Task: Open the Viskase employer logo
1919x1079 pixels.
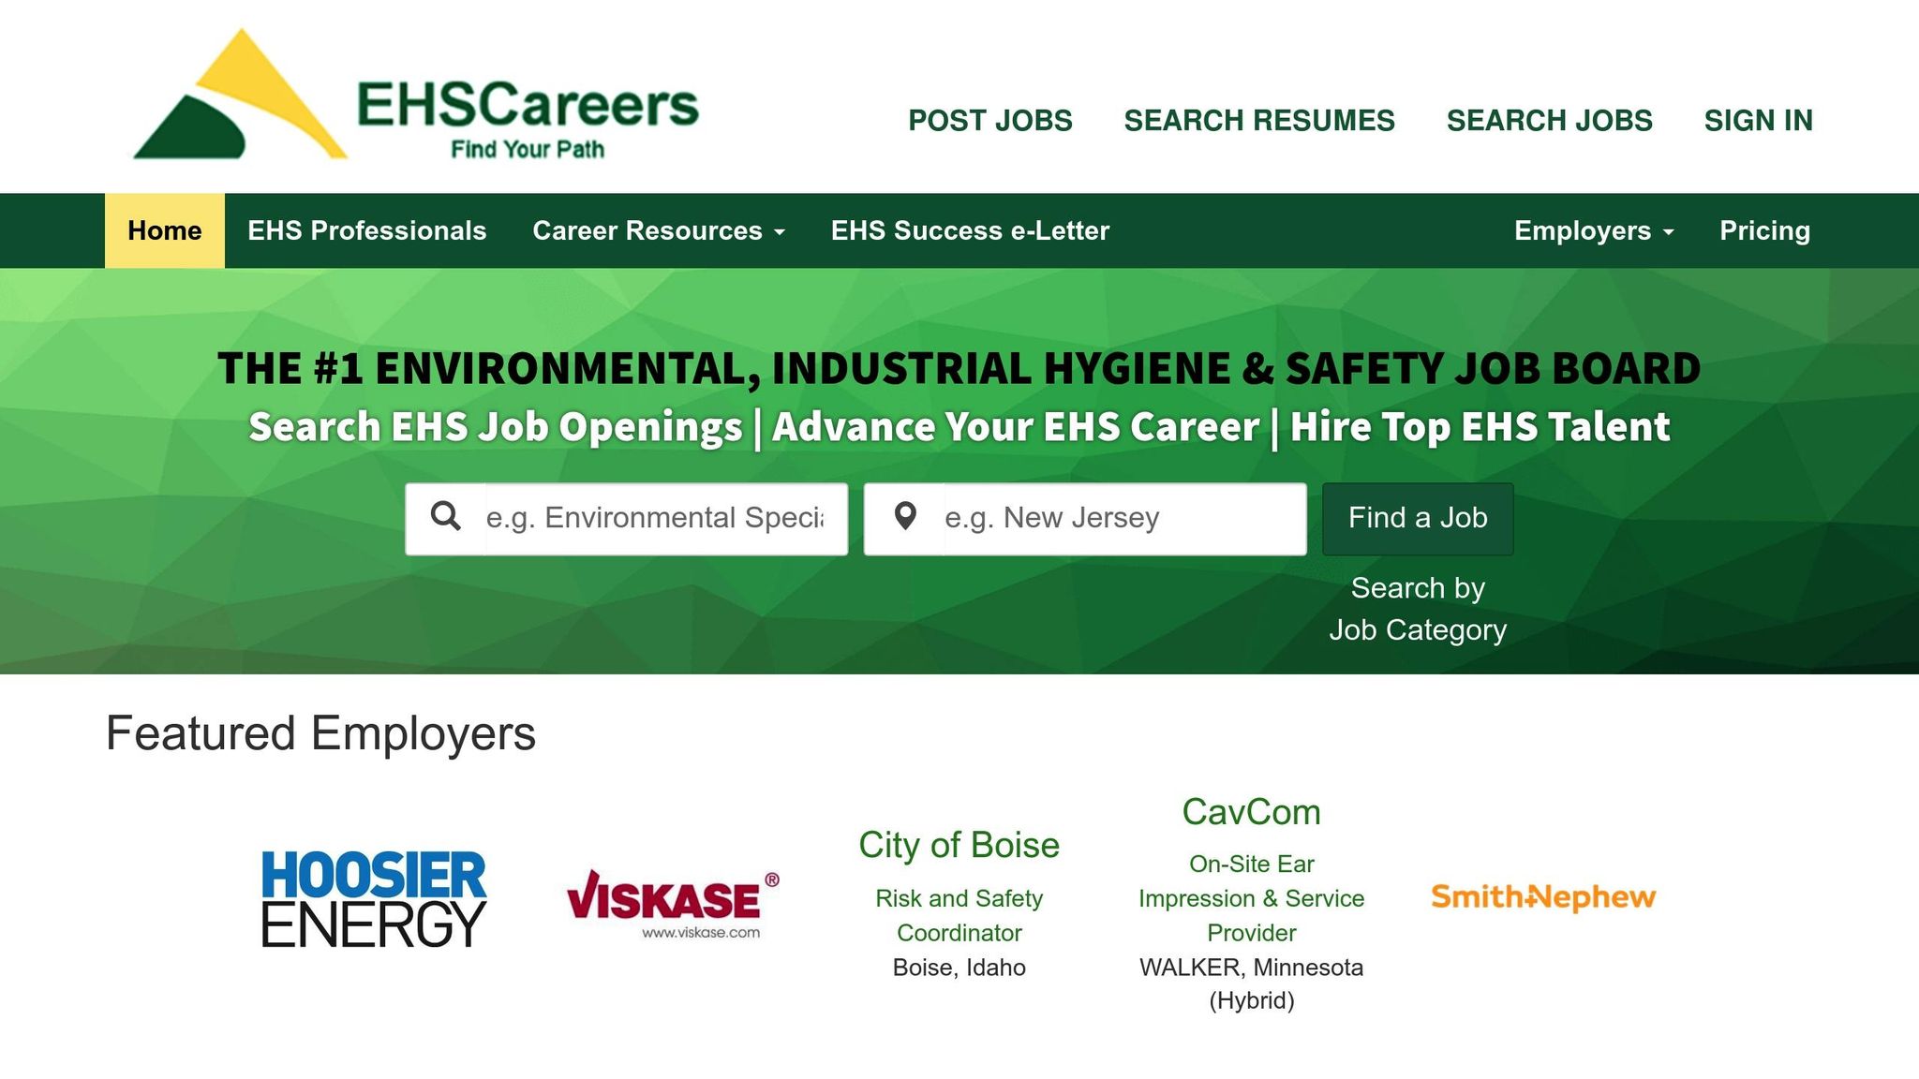Action: [x=672, y=904]
